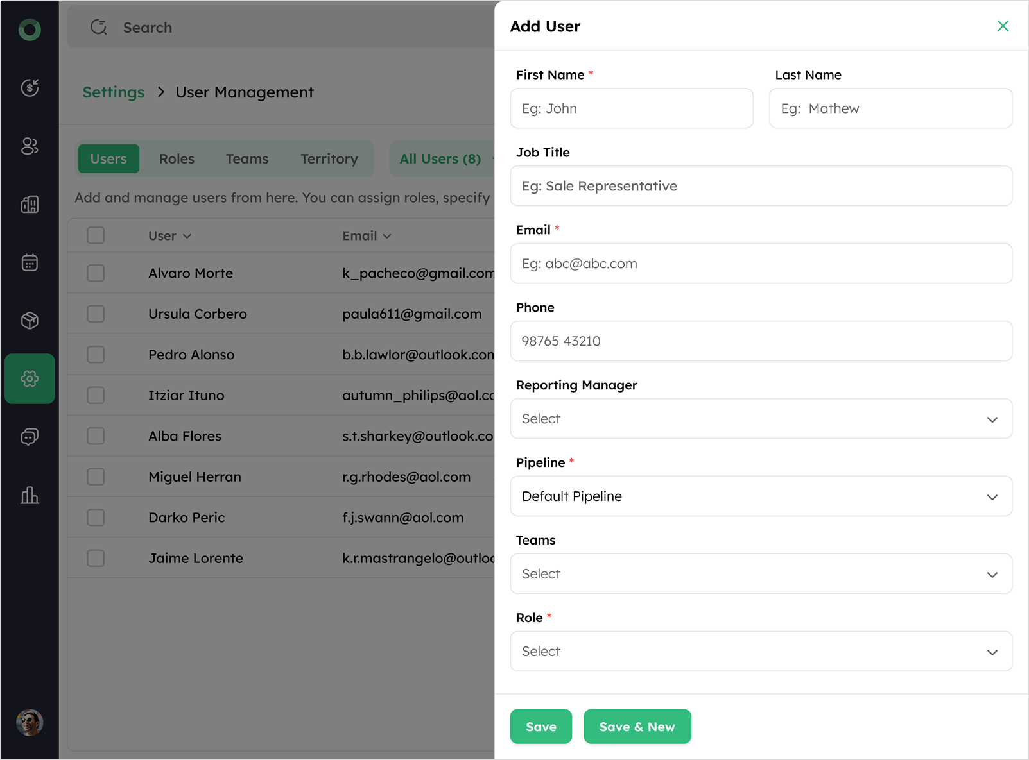The image size is (1029, 760).
Task: Click the Save button
Action: pos(540,727)
